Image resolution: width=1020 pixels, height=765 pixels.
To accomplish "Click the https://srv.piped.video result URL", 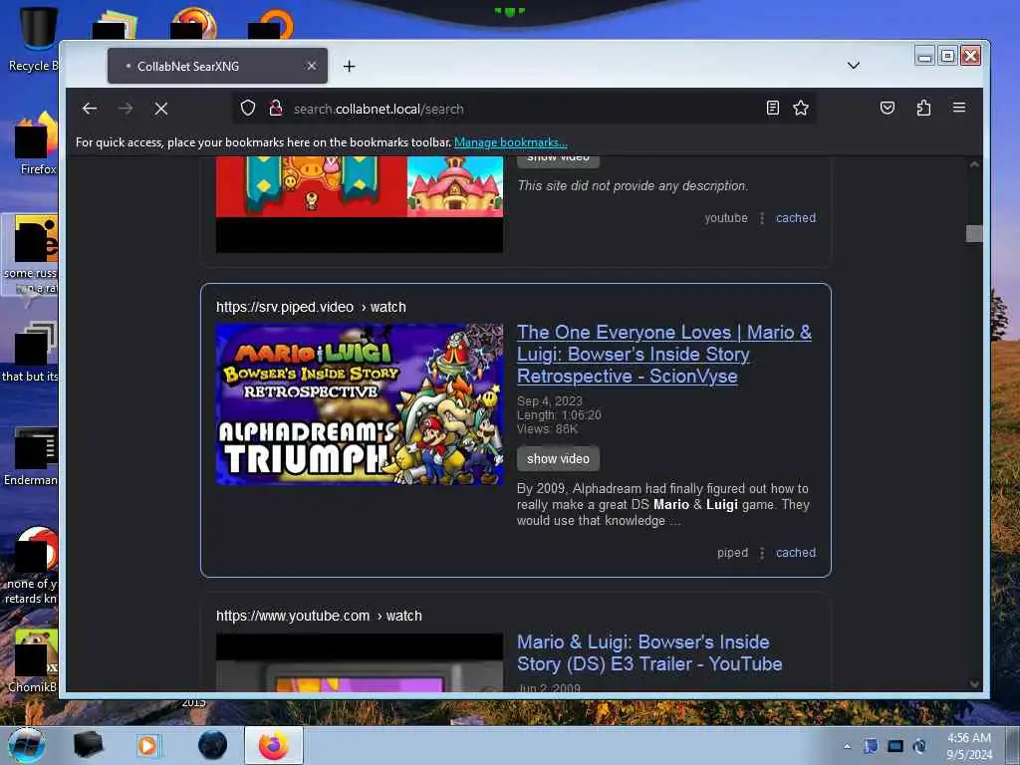I will coord(311,307).
